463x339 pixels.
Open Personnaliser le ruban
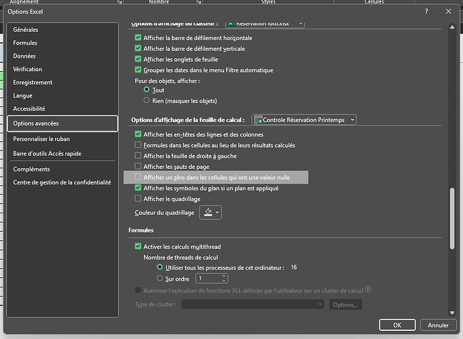tap(41, 139)
